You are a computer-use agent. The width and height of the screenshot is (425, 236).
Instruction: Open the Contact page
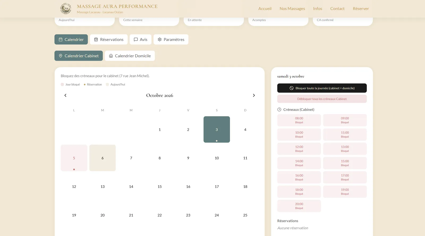coord(337,8)
